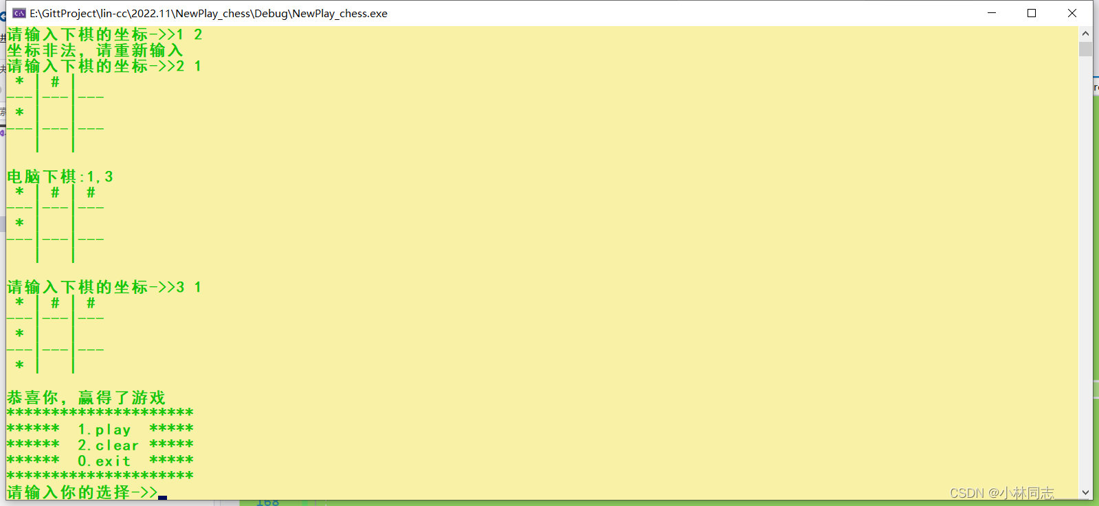Click the '请输入你的选择->>' prompt
The height and width of the screenshot is (506, 1099).
pos(82,492)
